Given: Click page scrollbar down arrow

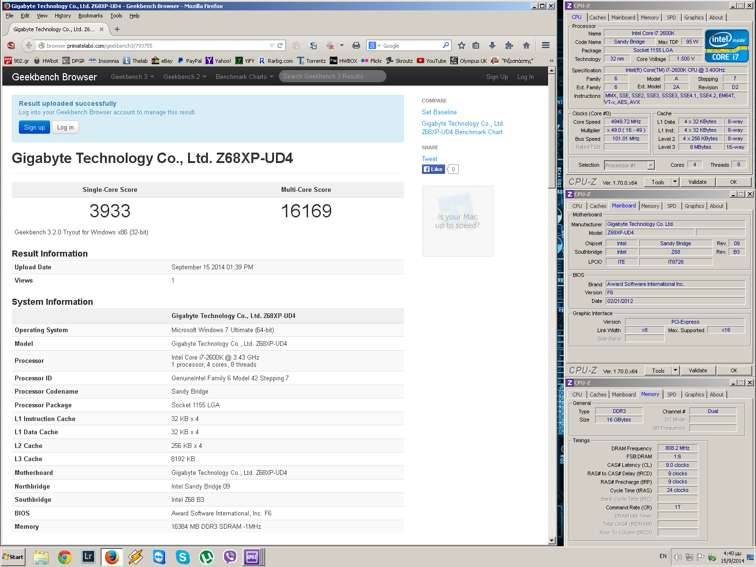Looking at the screenshot, I should [551, 540].
